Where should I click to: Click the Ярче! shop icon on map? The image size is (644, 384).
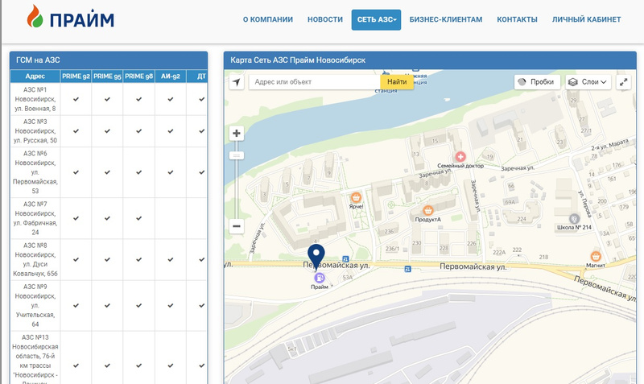356,196
